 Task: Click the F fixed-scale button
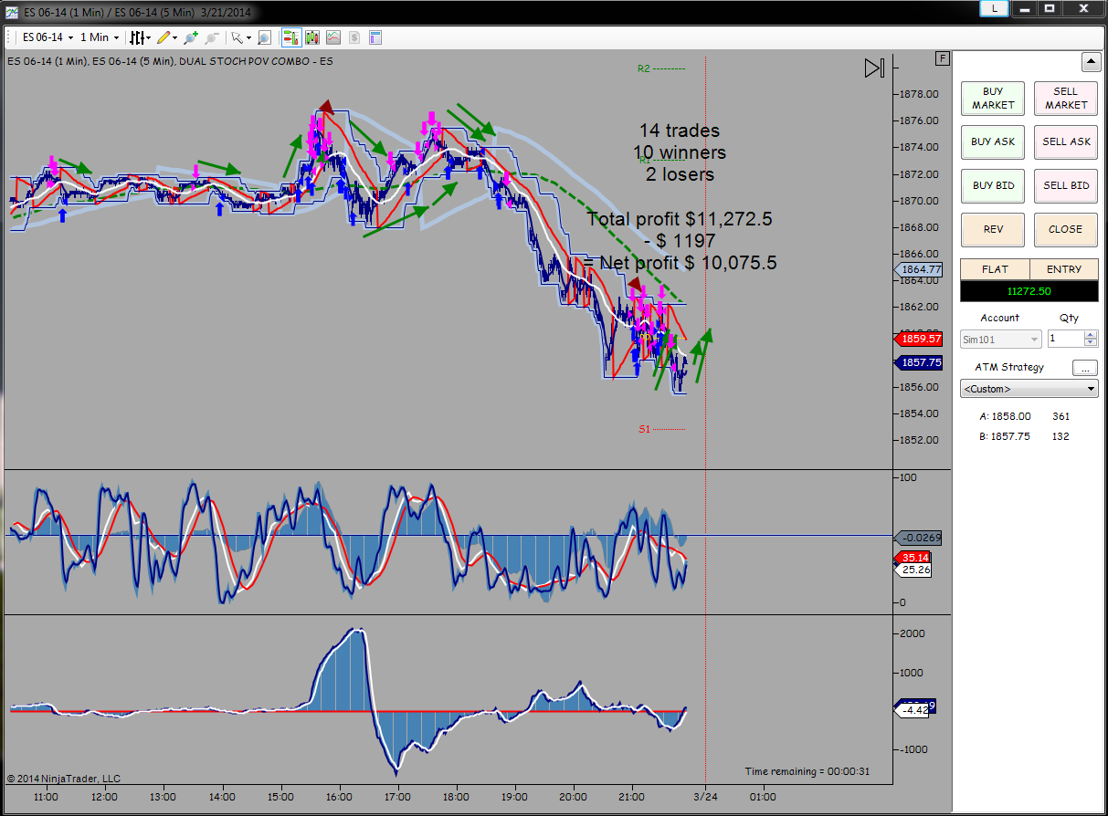coord(943,58)
